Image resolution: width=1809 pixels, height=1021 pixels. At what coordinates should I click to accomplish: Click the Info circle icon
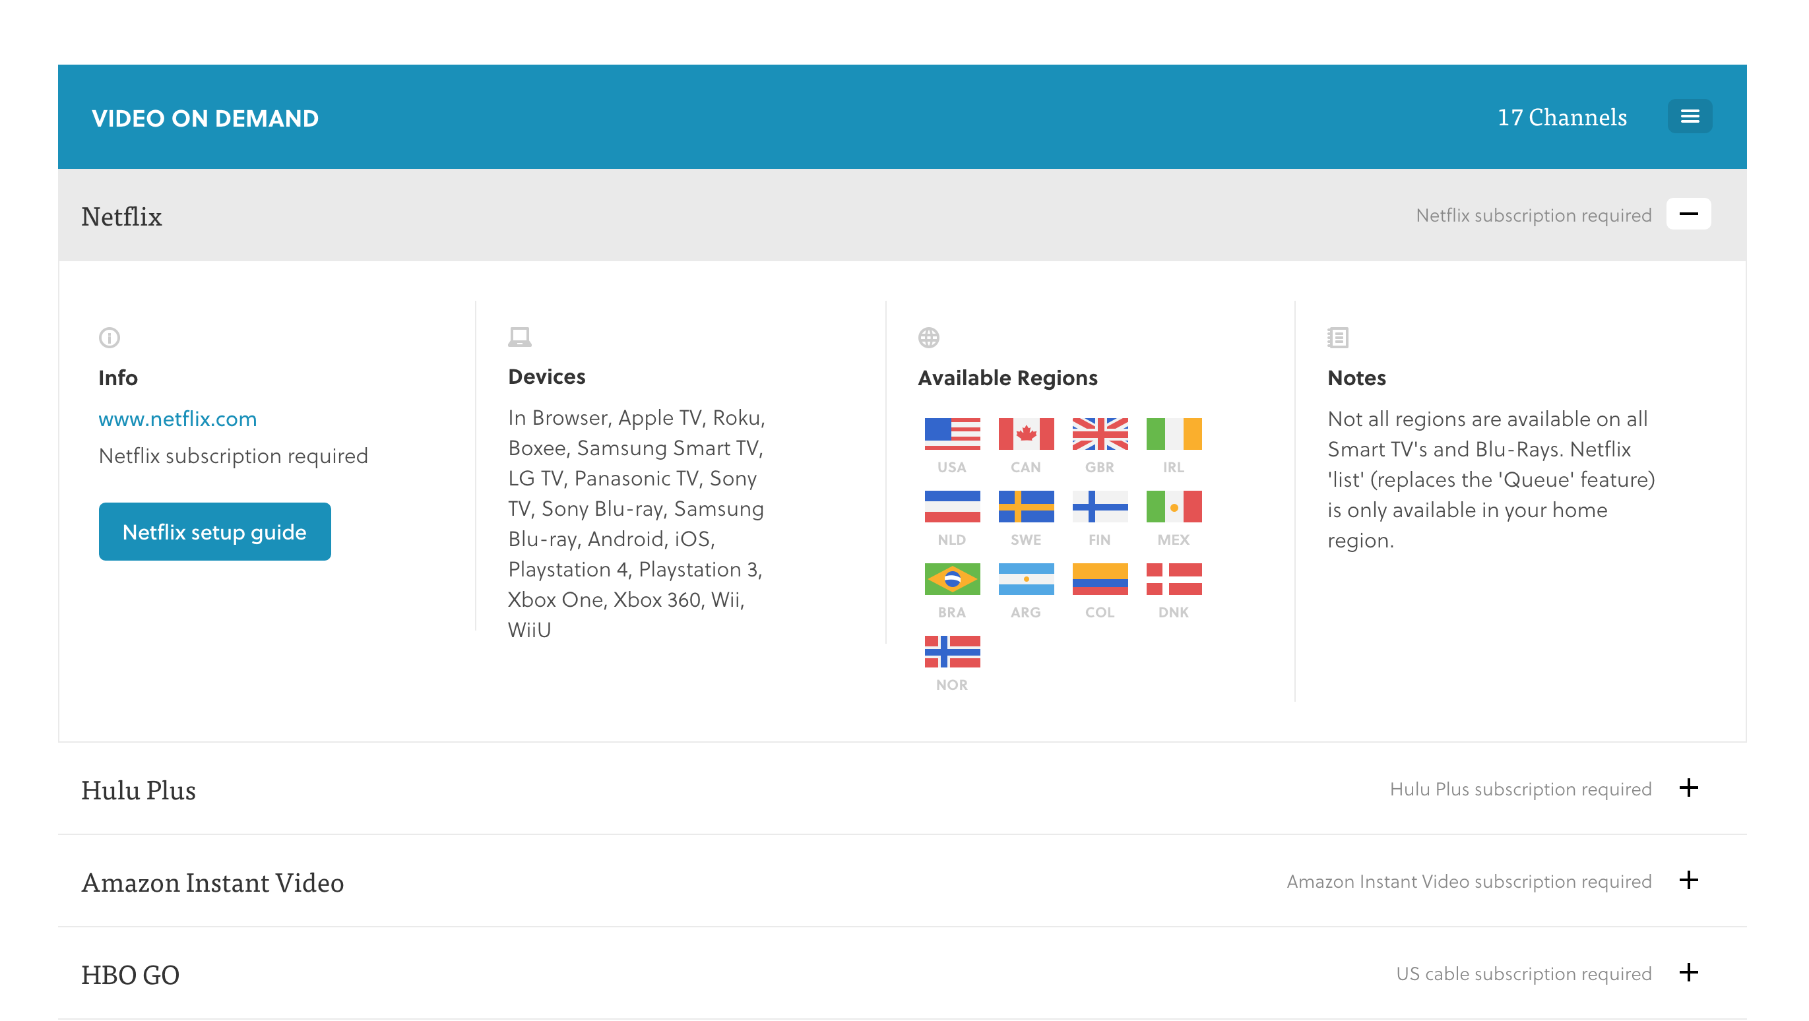click(109, 338)
